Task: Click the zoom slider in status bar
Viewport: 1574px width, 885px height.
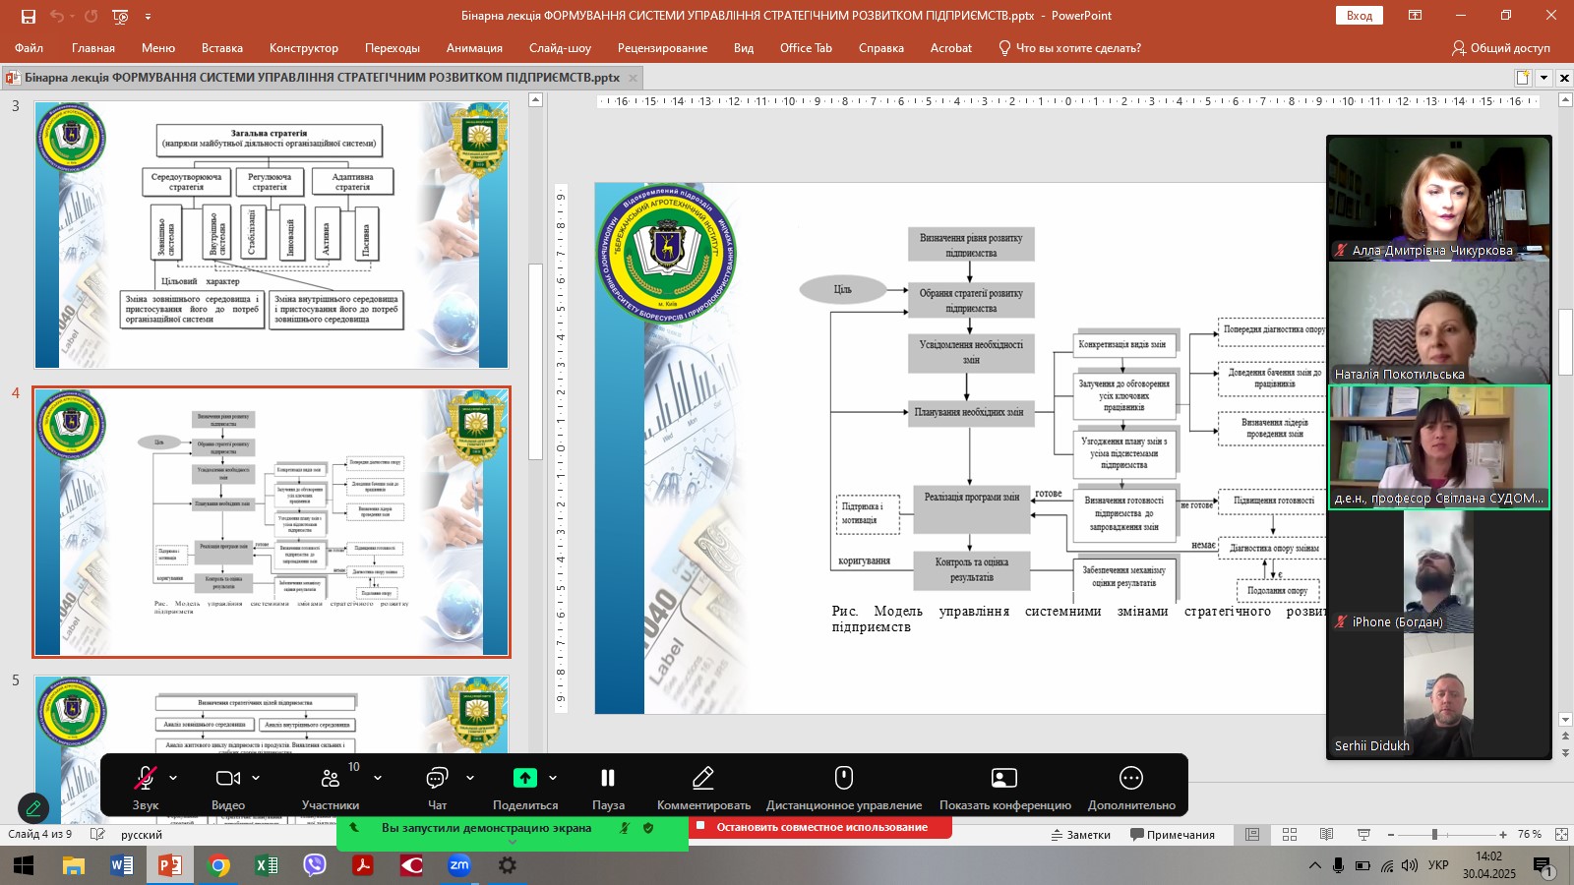Action: [x=1434, y=835]
